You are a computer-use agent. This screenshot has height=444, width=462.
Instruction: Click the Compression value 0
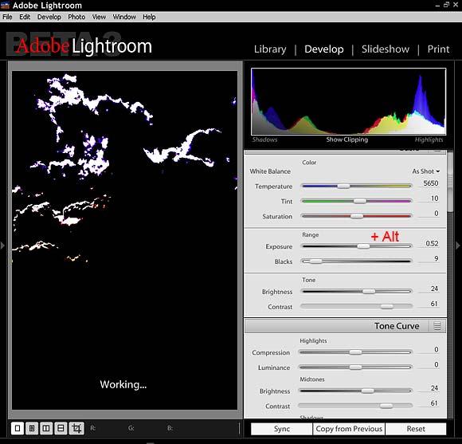(437, 349)
